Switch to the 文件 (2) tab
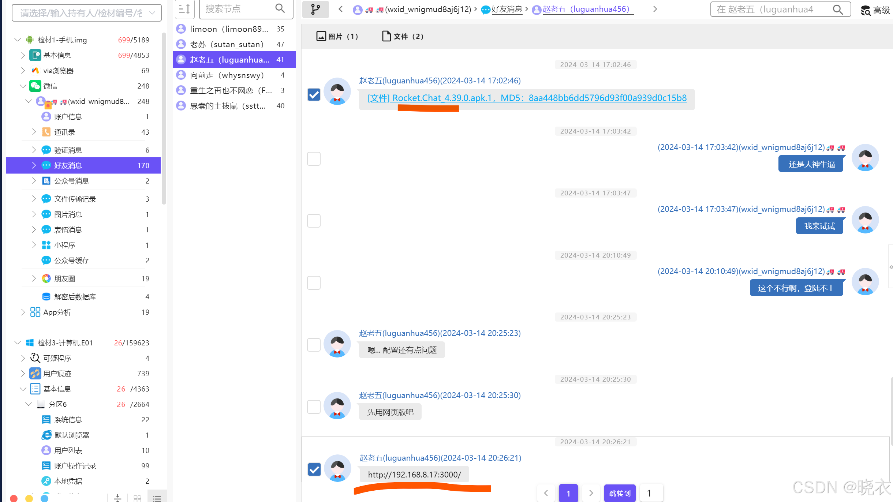The height and width of the screenshot is (502, 893). tap(403, 36)
